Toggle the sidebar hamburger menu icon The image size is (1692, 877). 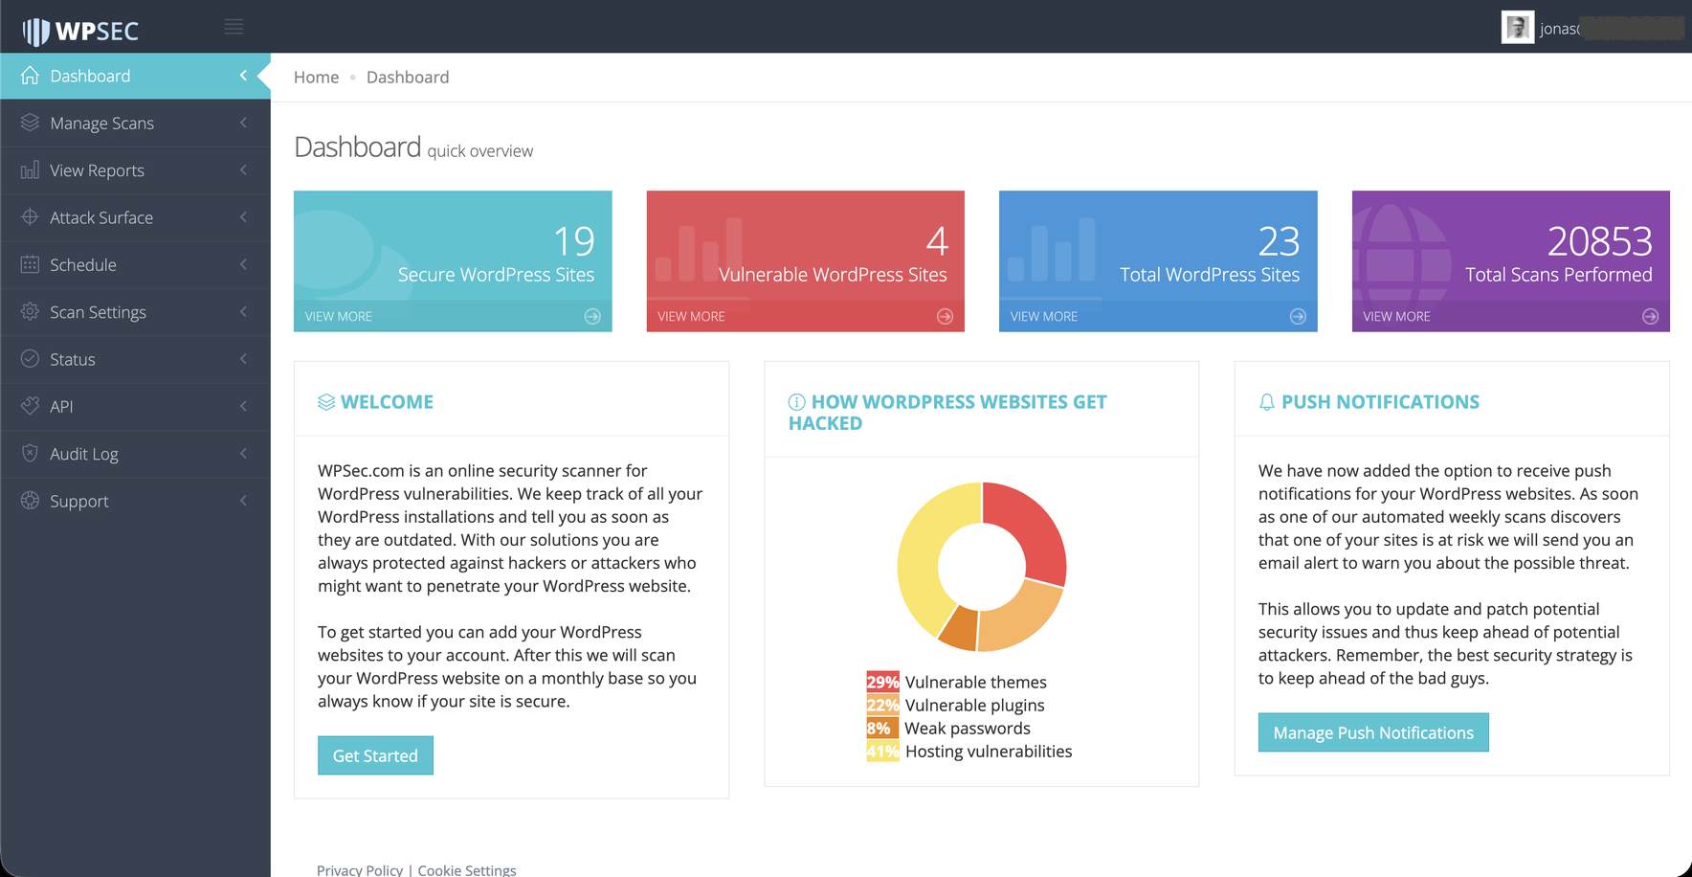234,27
